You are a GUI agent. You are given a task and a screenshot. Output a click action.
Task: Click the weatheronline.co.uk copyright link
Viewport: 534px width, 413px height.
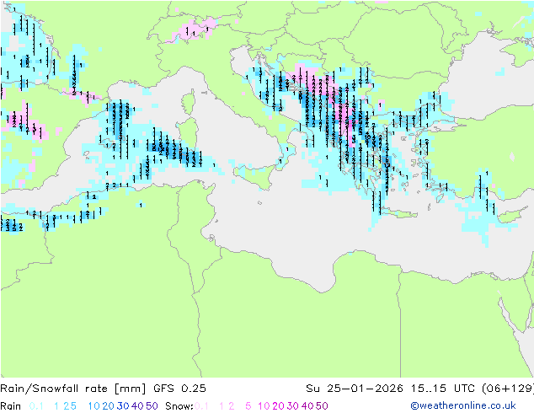pos(462,405)
